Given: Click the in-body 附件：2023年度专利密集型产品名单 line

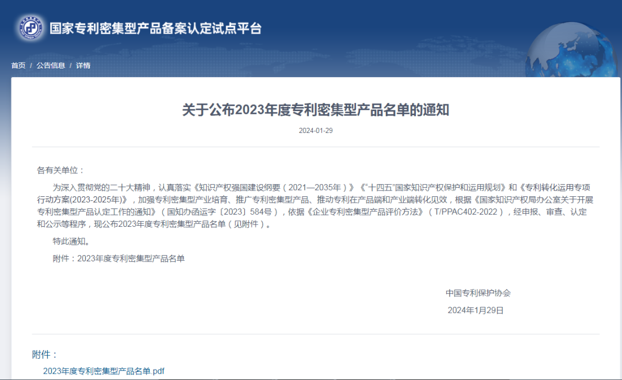Looking at the screenshot, I should pos(119,259).
